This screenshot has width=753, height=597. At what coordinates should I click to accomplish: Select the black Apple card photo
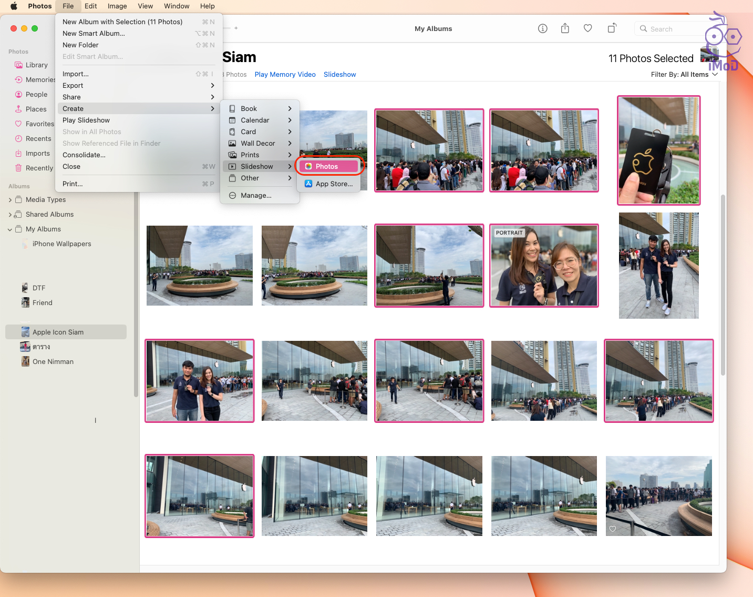658,150
